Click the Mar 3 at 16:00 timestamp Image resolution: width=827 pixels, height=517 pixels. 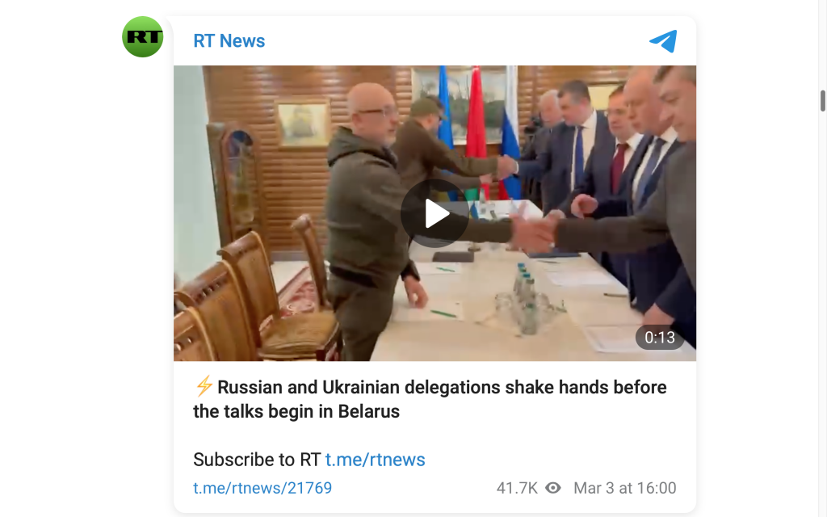point(624,488)
